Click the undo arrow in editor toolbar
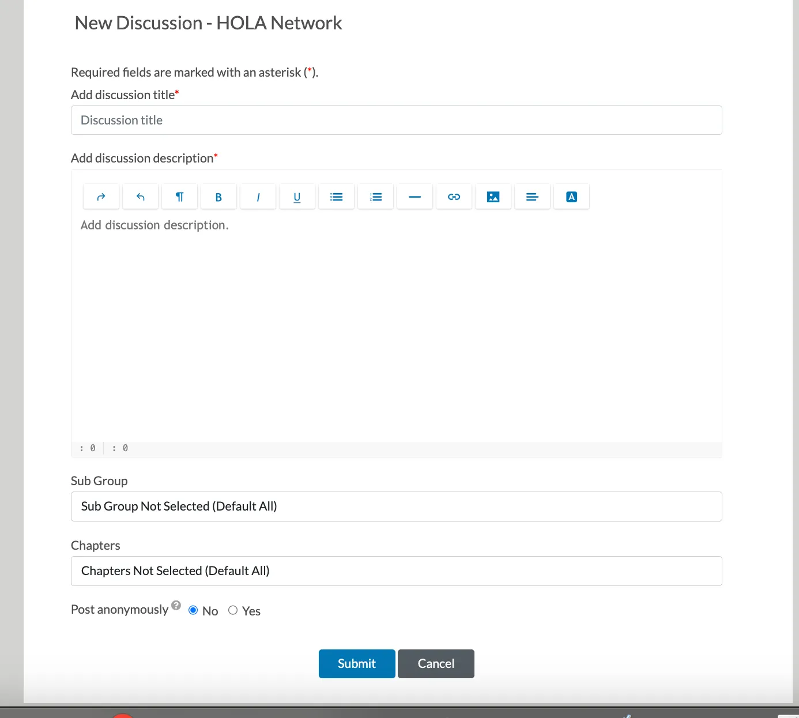 (x=141, y=196)
